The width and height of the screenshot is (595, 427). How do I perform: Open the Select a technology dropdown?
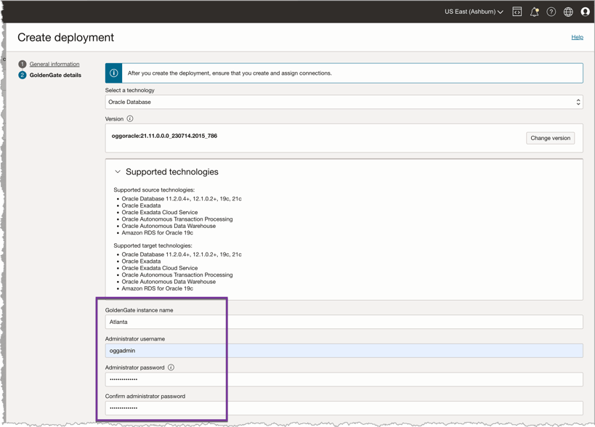344,102
